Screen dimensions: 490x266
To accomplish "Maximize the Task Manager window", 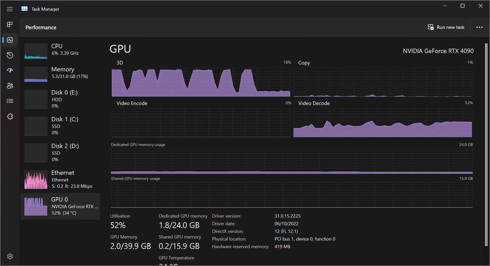I will click(462, 6).
